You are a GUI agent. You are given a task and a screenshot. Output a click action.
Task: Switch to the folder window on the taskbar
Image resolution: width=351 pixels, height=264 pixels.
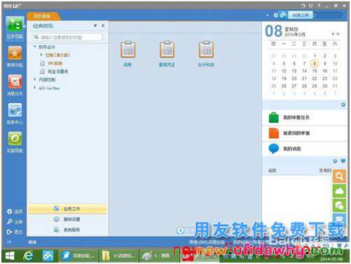click(x=119, y=256)
